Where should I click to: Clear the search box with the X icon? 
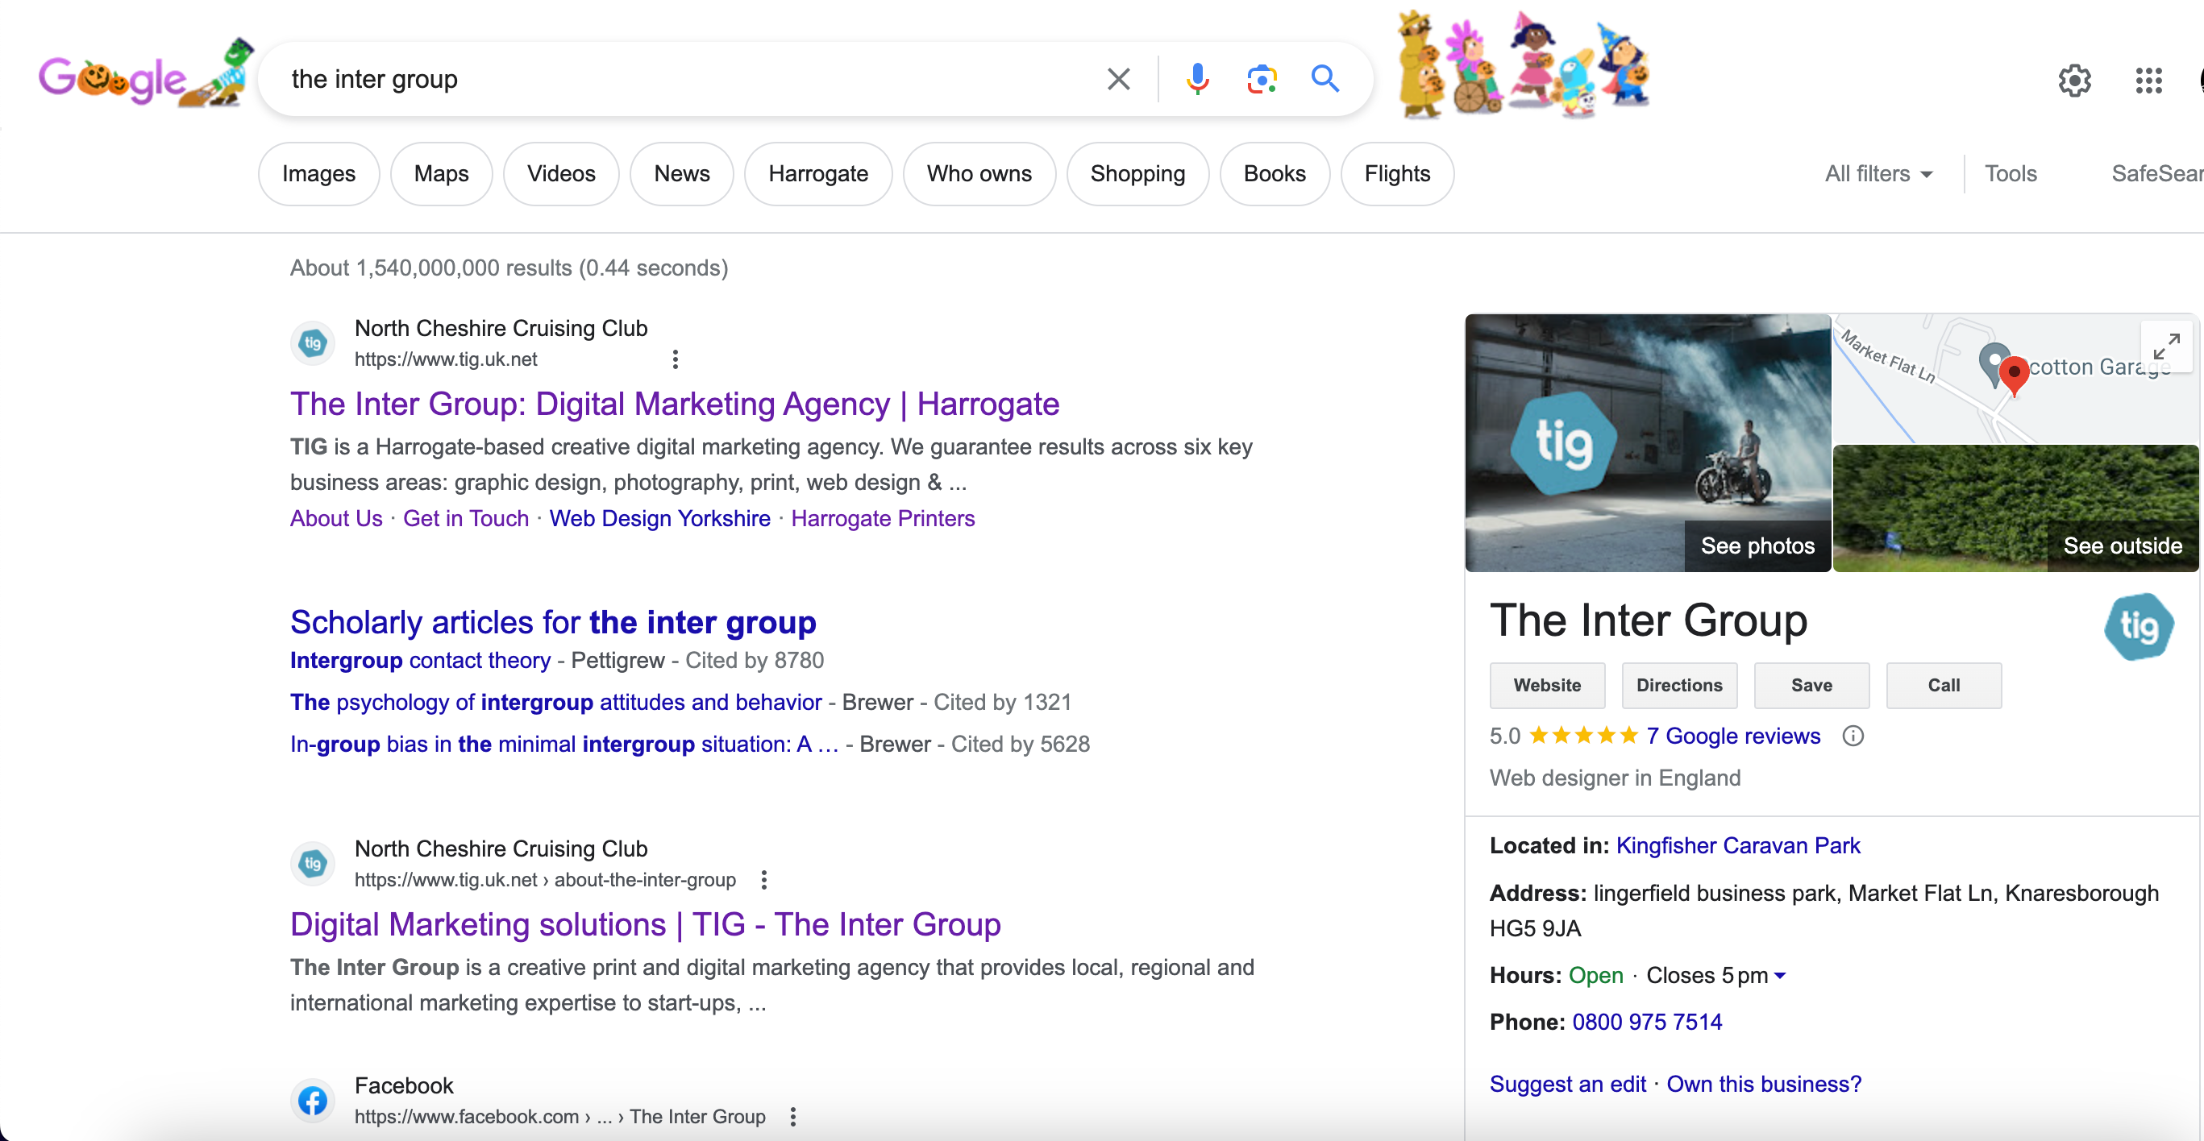click(x=1118, y=80)
